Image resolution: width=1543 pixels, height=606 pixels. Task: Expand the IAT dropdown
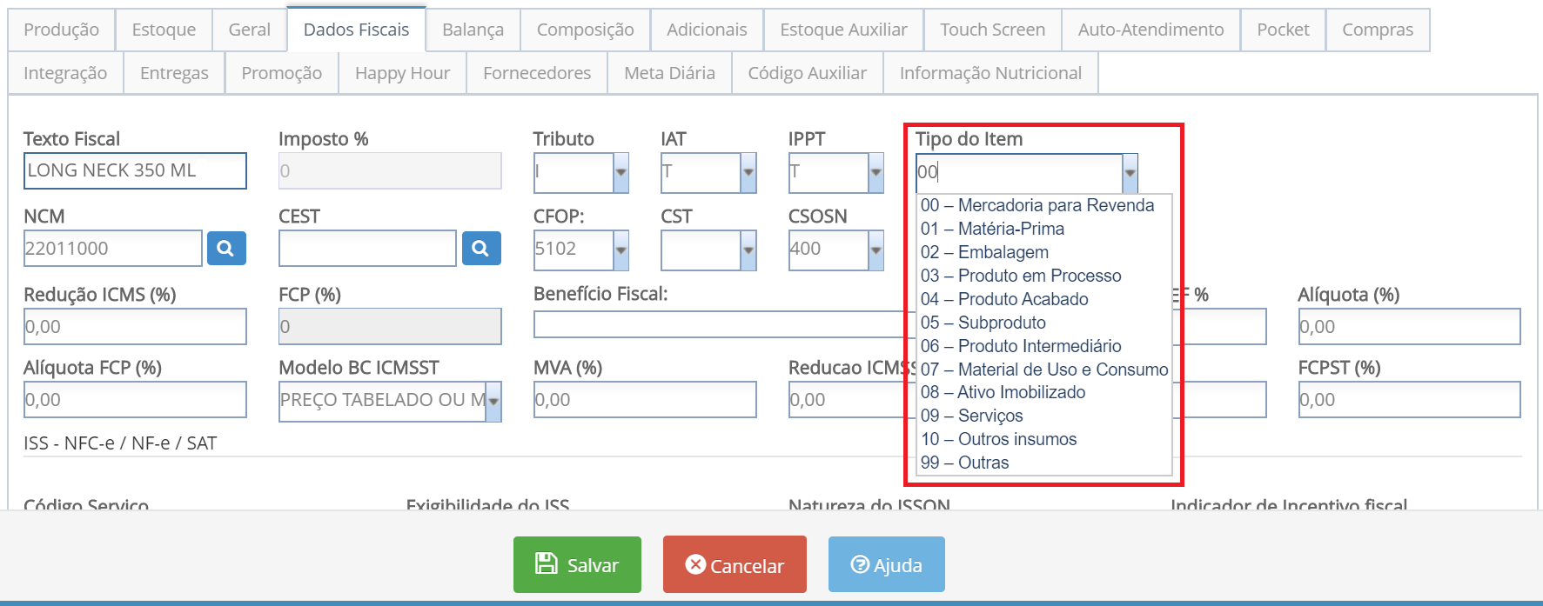(748, 172)
